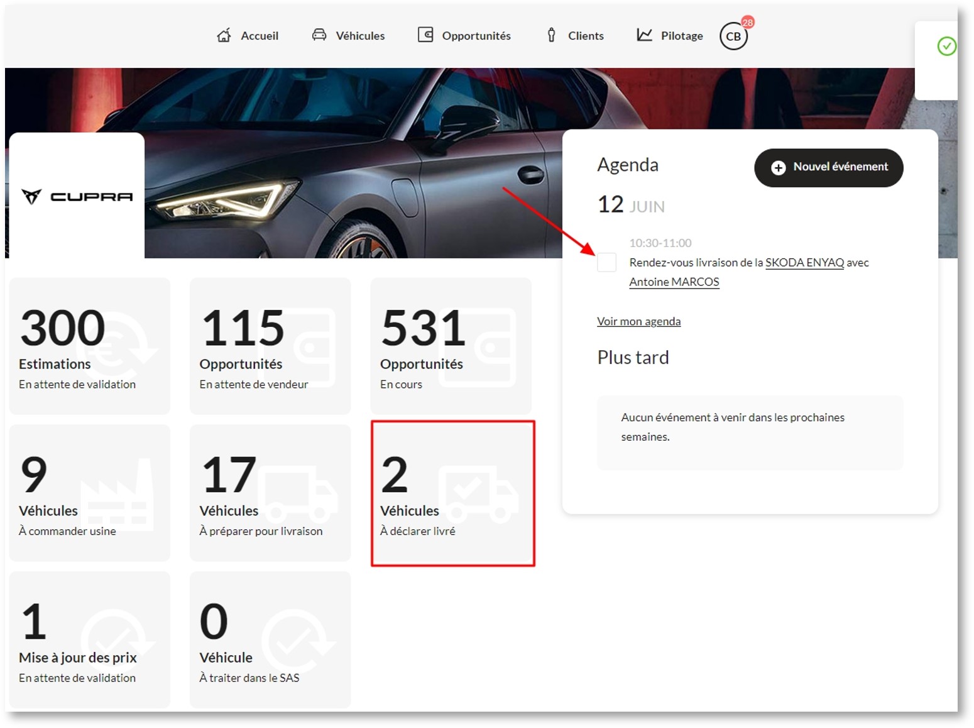Click the CUPRA brand logo
This screenshot has width=974, height=728.
coord(77,196)
